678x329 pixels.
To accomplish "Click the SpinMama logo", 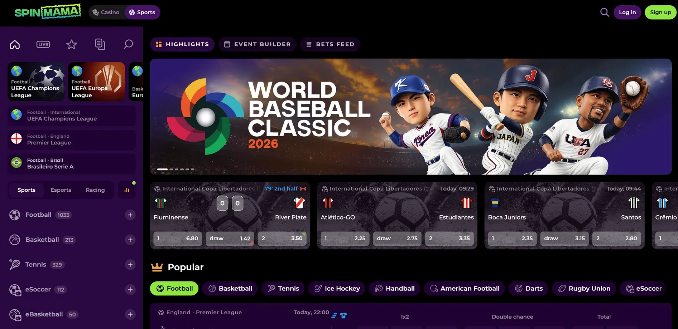I will [48, 12].
